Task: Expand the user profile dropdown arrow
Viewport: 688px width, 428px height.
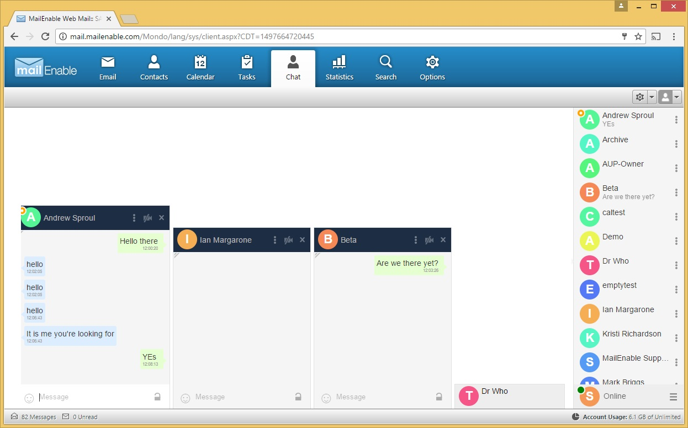Action: click(677, 98)
